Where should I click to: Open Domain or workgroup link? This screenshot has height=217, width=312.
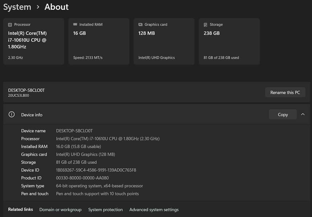(60, 210)
